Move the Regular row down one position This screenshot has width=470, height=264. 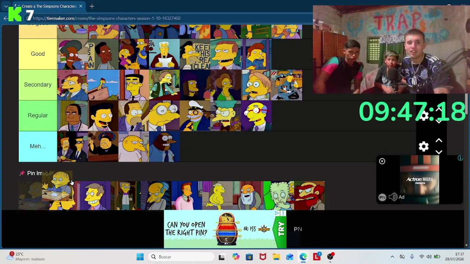(x=439, y=121)
